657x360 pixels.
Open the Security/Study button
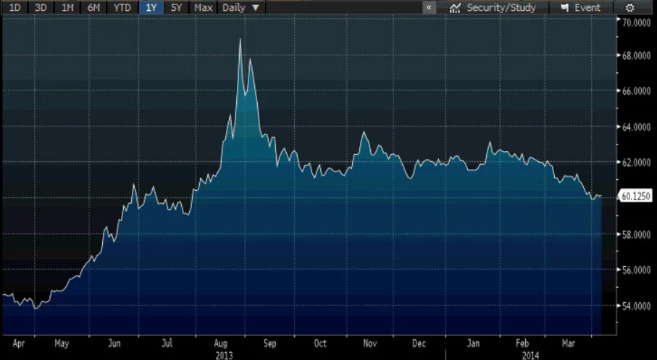(x=493, y=7)
